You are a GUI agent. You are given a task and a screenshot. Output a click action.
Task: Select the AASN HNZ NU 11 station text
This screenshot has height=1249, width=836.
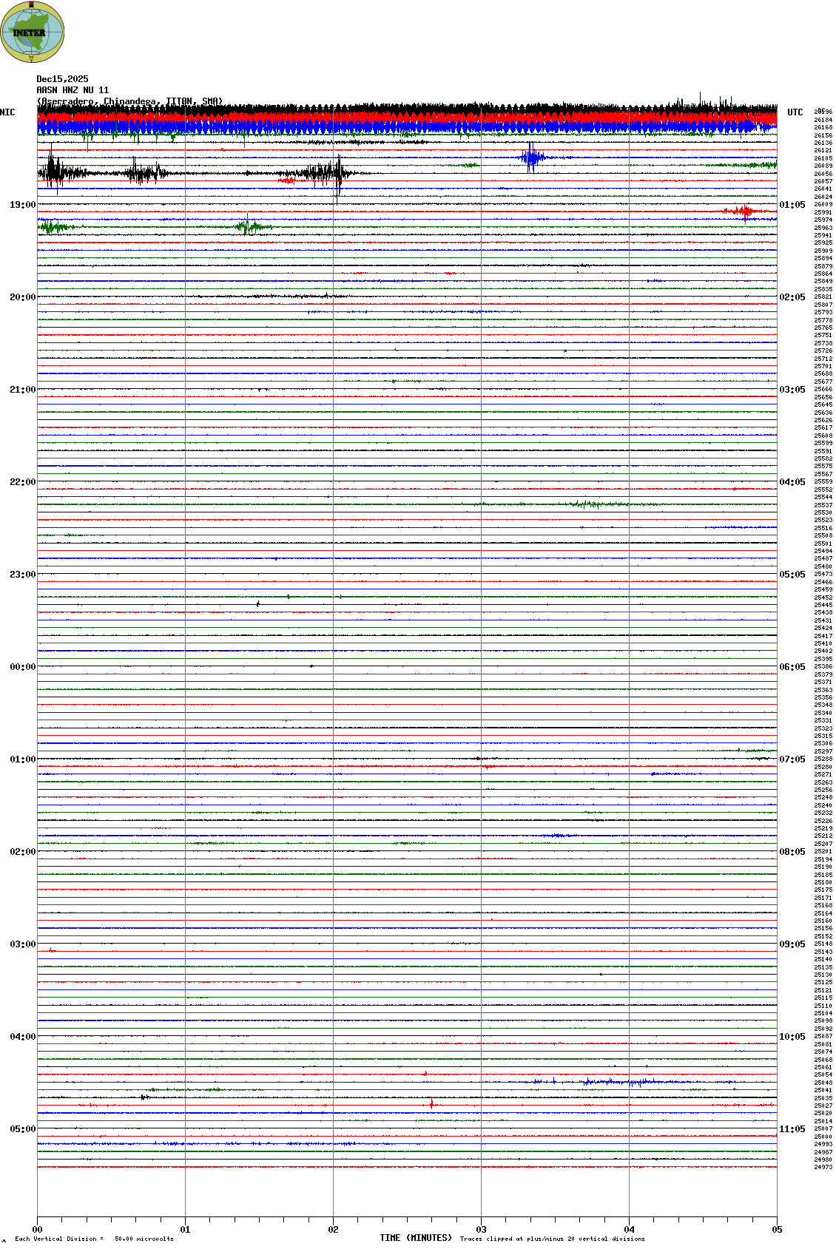(73, 90)
